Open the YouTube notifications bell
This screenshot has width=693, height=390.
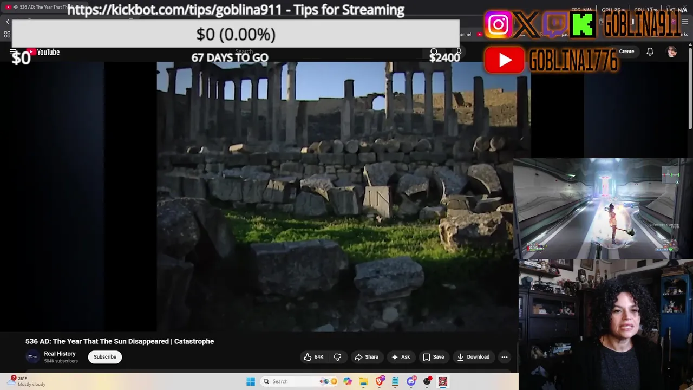(x=650, y=51)
